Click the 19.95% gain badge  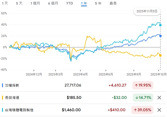(x=143, y=85)
